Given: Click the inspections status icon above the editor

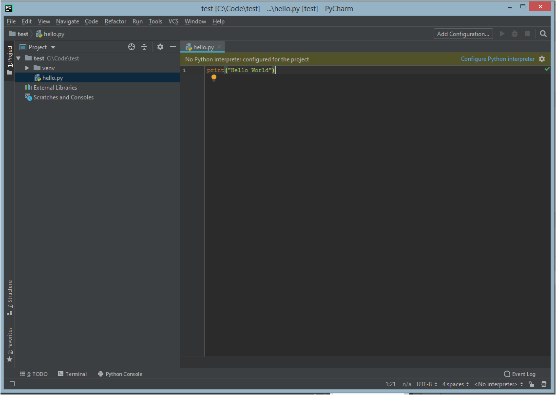Looking at the screenshot, I should (x=547, y=69).
